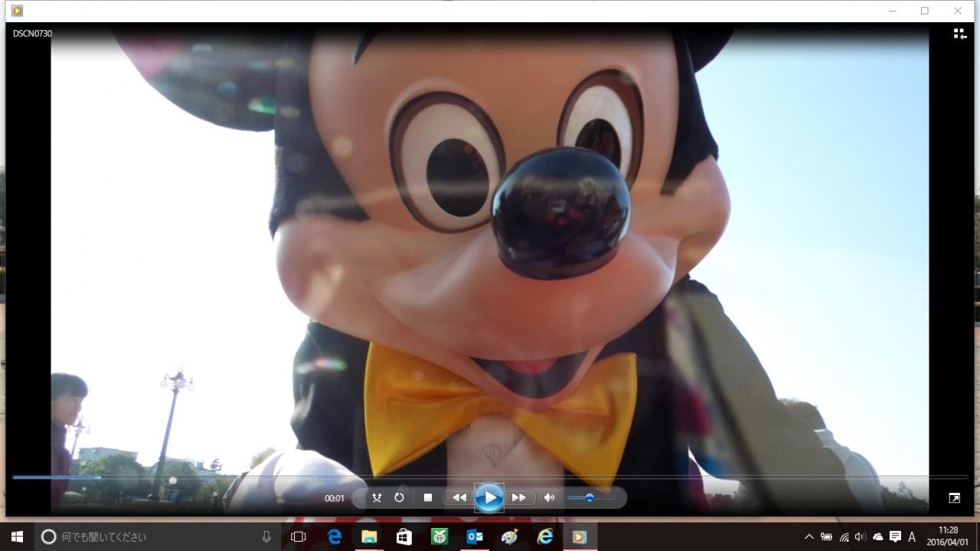The image size is (980, 551).
Task: Switch to Library view icon
Action: coord(960,34)
